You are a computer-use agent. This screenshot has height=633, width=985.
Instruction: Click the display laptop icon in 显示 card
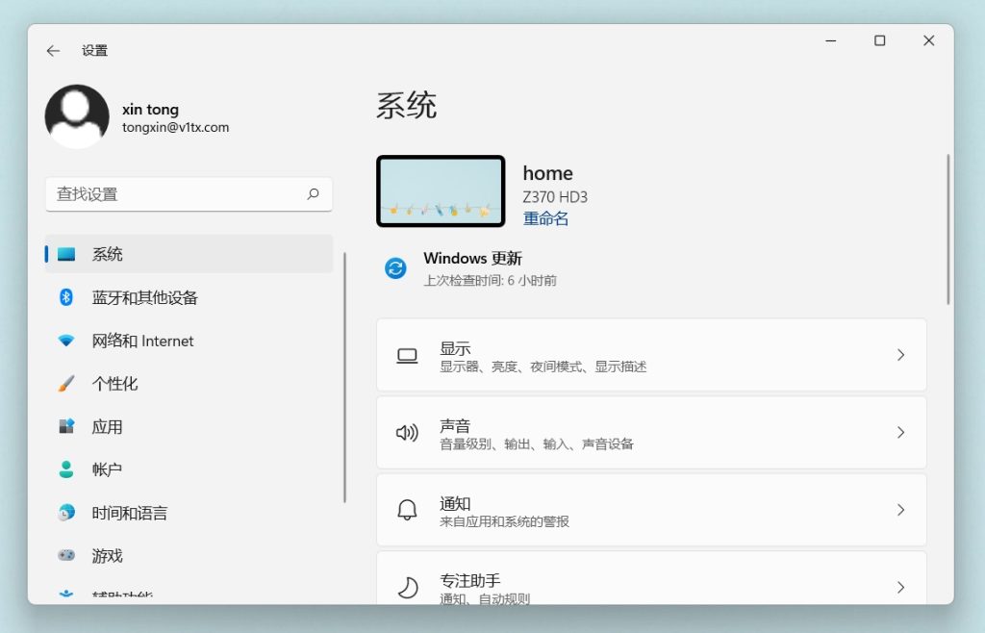pyautogui.click(x=407, y=356)
